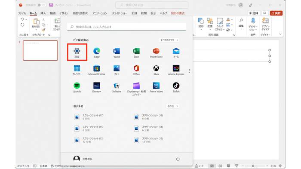Open the Slide Show ribbon tab
This screenshot has height=169, width=301.
click(119, 13)
